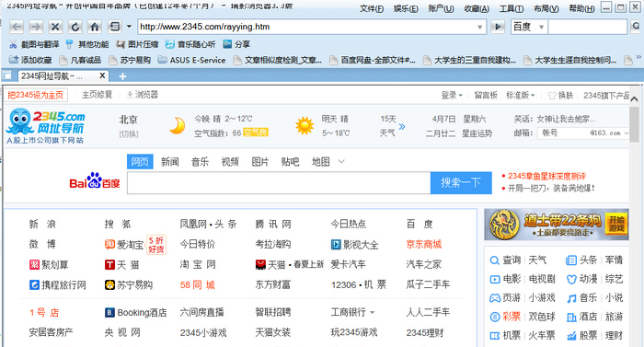Select the 贴吧 search tab
Screen dimensions: 644x347
click(x=290, y=162)
